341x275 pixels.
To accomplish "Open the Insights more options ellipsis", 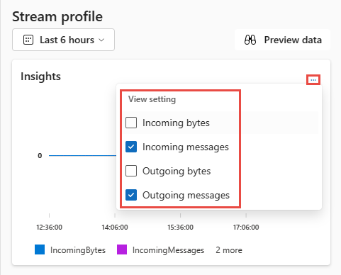I will [313, 80].
